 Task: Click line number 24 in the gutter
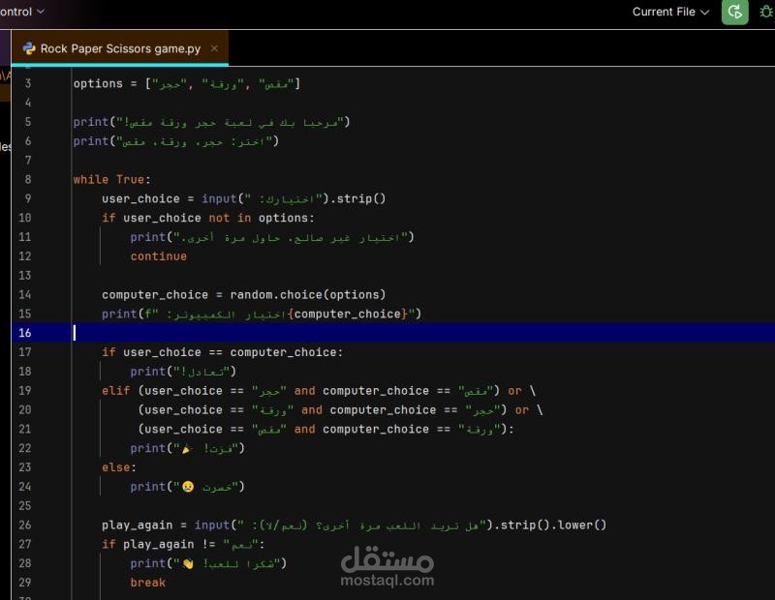point(25,487)
